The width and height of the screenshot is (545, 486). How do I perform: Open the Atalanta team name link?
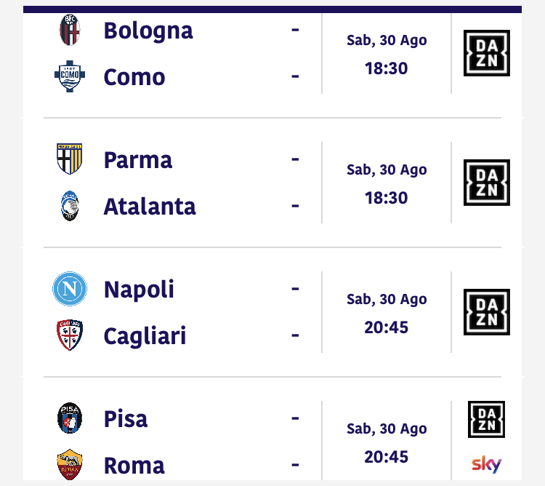[150, 207]
